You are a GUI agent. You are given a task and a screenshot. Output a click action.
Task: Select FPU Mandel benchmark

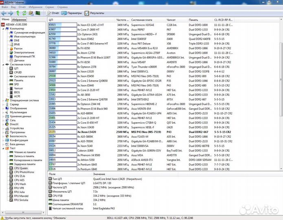pyautogui.click(x=21, y=196)
